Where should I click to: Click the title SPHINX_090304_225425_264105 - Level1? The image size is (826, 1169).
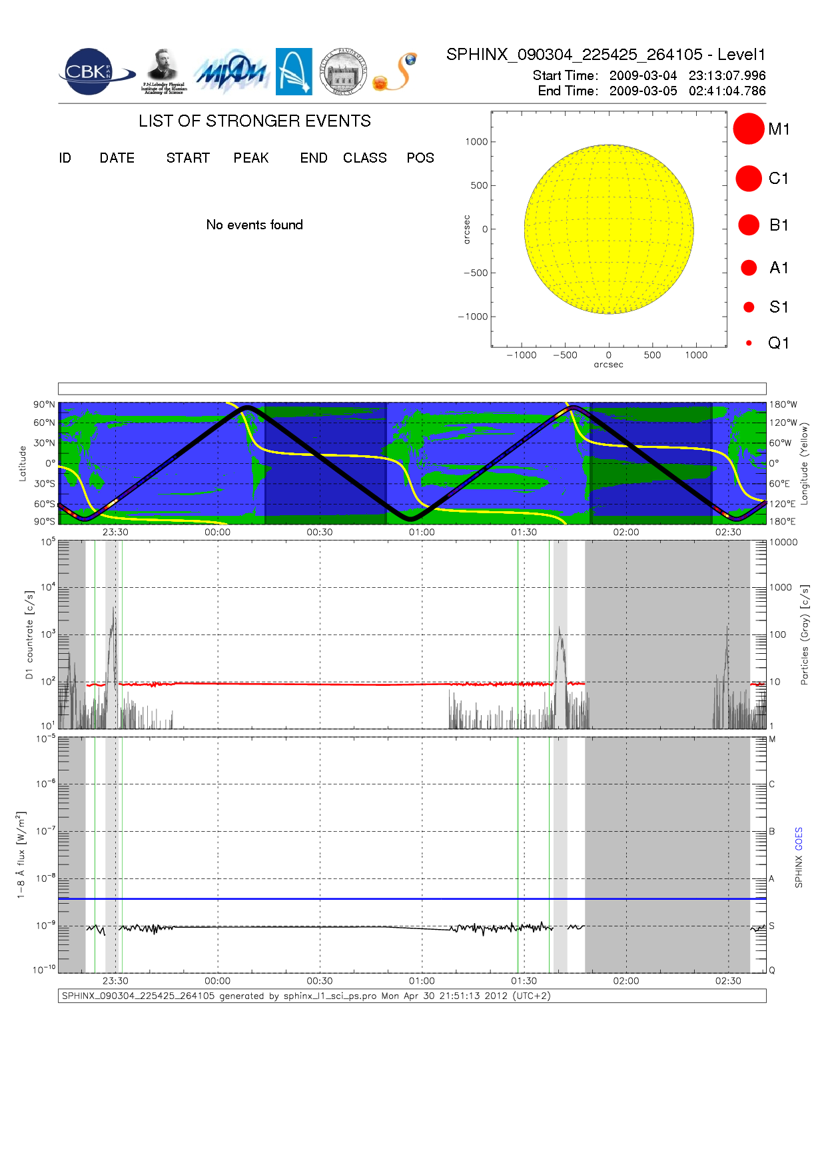606,55
